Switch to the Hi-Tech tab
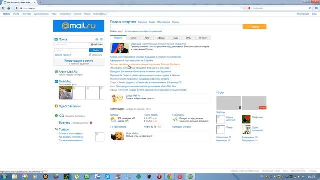The width and height of the screenshot is (320, 180). pyautogui.click(x=203, y=38)
